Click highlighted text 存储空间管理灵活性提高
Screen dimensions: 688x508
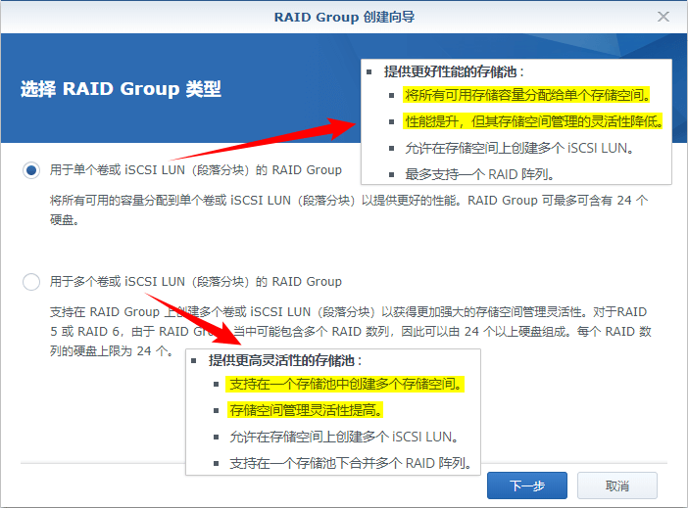[306, 410]
